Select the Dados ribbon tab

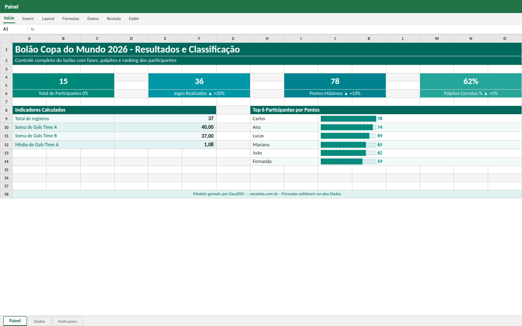coord(93,18)
